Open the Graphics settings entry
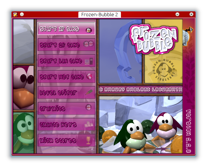 66,108
